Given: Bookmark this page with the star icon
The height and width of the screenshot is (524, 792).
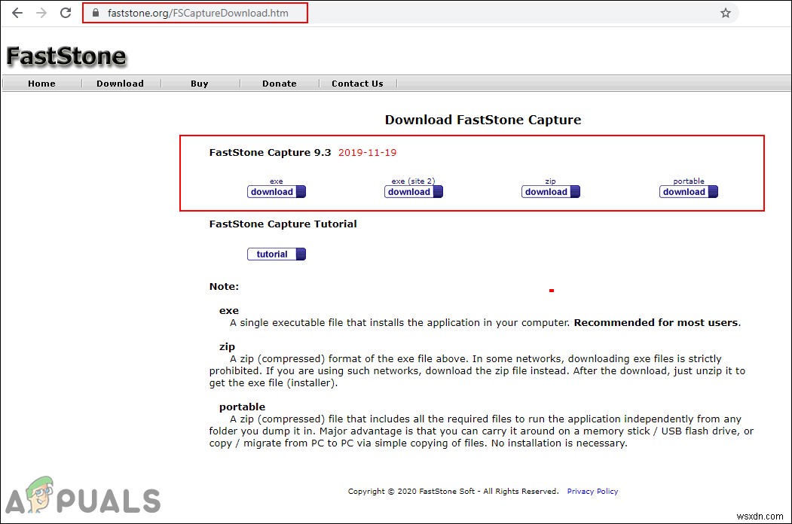Looking at the screenshot, I should (x=726, y=13).
